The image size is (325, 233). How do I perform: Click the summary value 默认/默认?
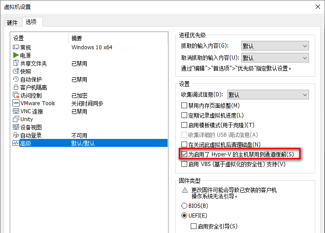tap(83, 143)
